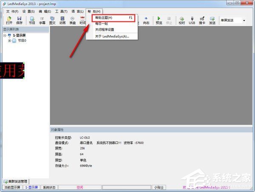The width and height of the screenshot is (255, 192).
Task: Close the 帮助(H) menu header
Action: [94, 11]
